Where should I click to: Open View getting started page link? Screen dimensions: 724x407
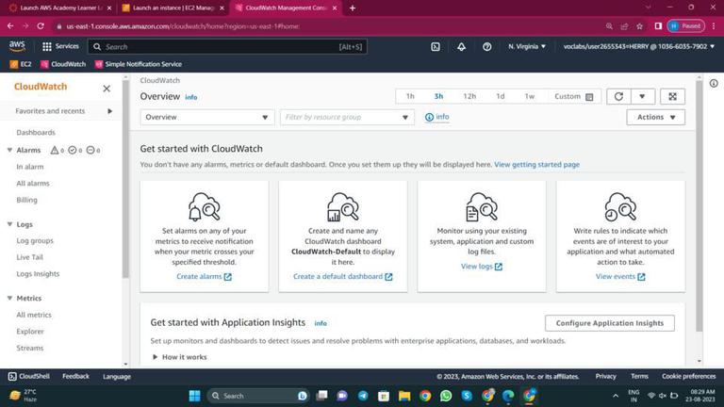click(536, 164)
